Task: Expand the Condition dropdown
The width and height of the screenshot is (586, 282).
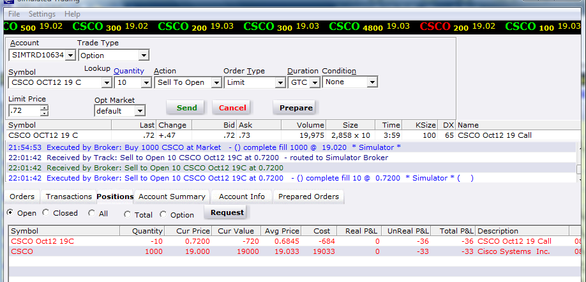Action: (373, 82)
